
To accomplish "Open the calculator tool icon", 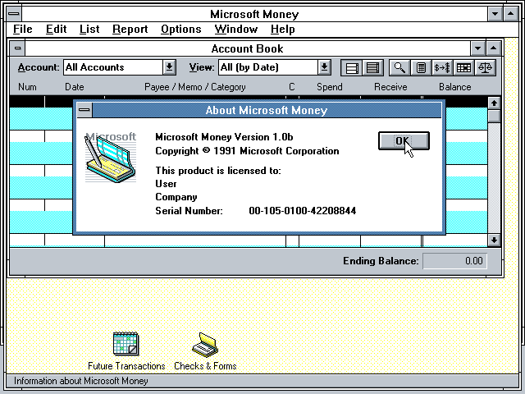I will pyautogui.click(x=421, y=67).
